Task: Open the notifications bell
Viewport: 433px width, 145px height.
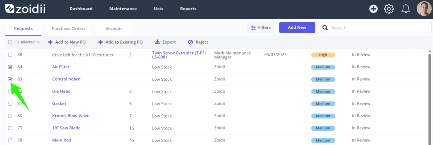Action: (406, 9)
